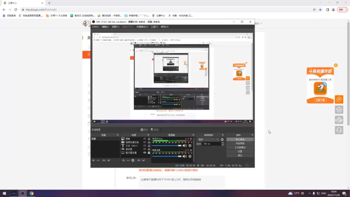This screenshot has width=350, height=197.
Task: Switch to OBS Studio taskbar icon
Action: [x=22, y=193]
